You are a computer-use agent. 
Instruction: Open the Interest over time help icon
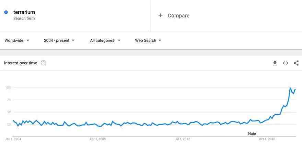tap(44, 63)
